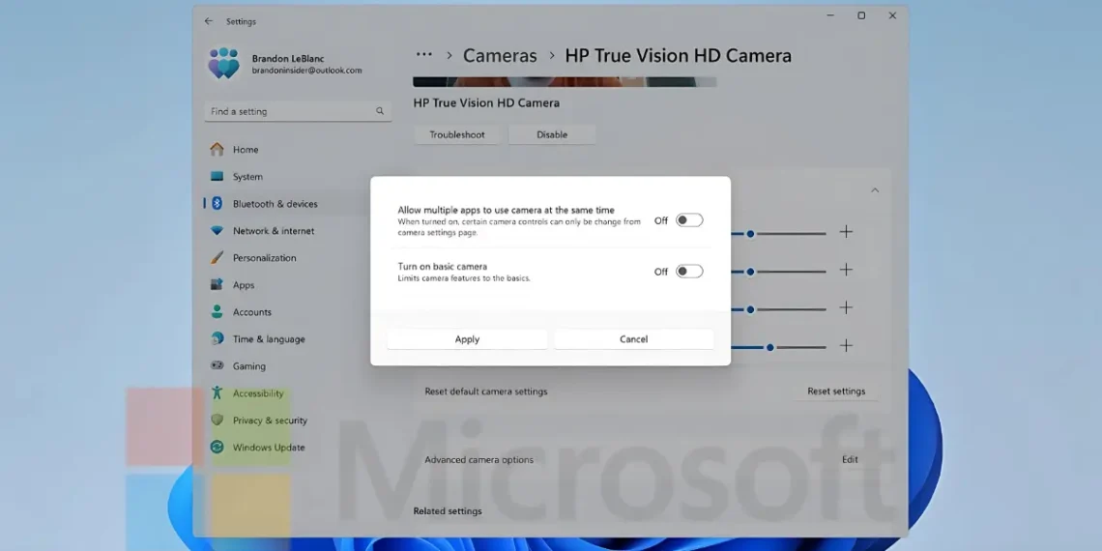Select Apps in the sidebar
Image resolution: width=1102 pixels, height=551 pixels.
tap(244, 285)
